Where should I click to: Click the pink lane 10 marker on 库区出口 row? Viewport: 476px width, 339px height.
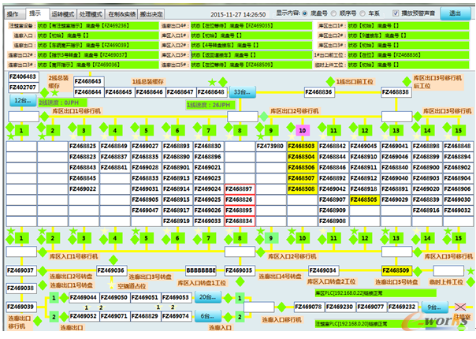tap(303, 131)
